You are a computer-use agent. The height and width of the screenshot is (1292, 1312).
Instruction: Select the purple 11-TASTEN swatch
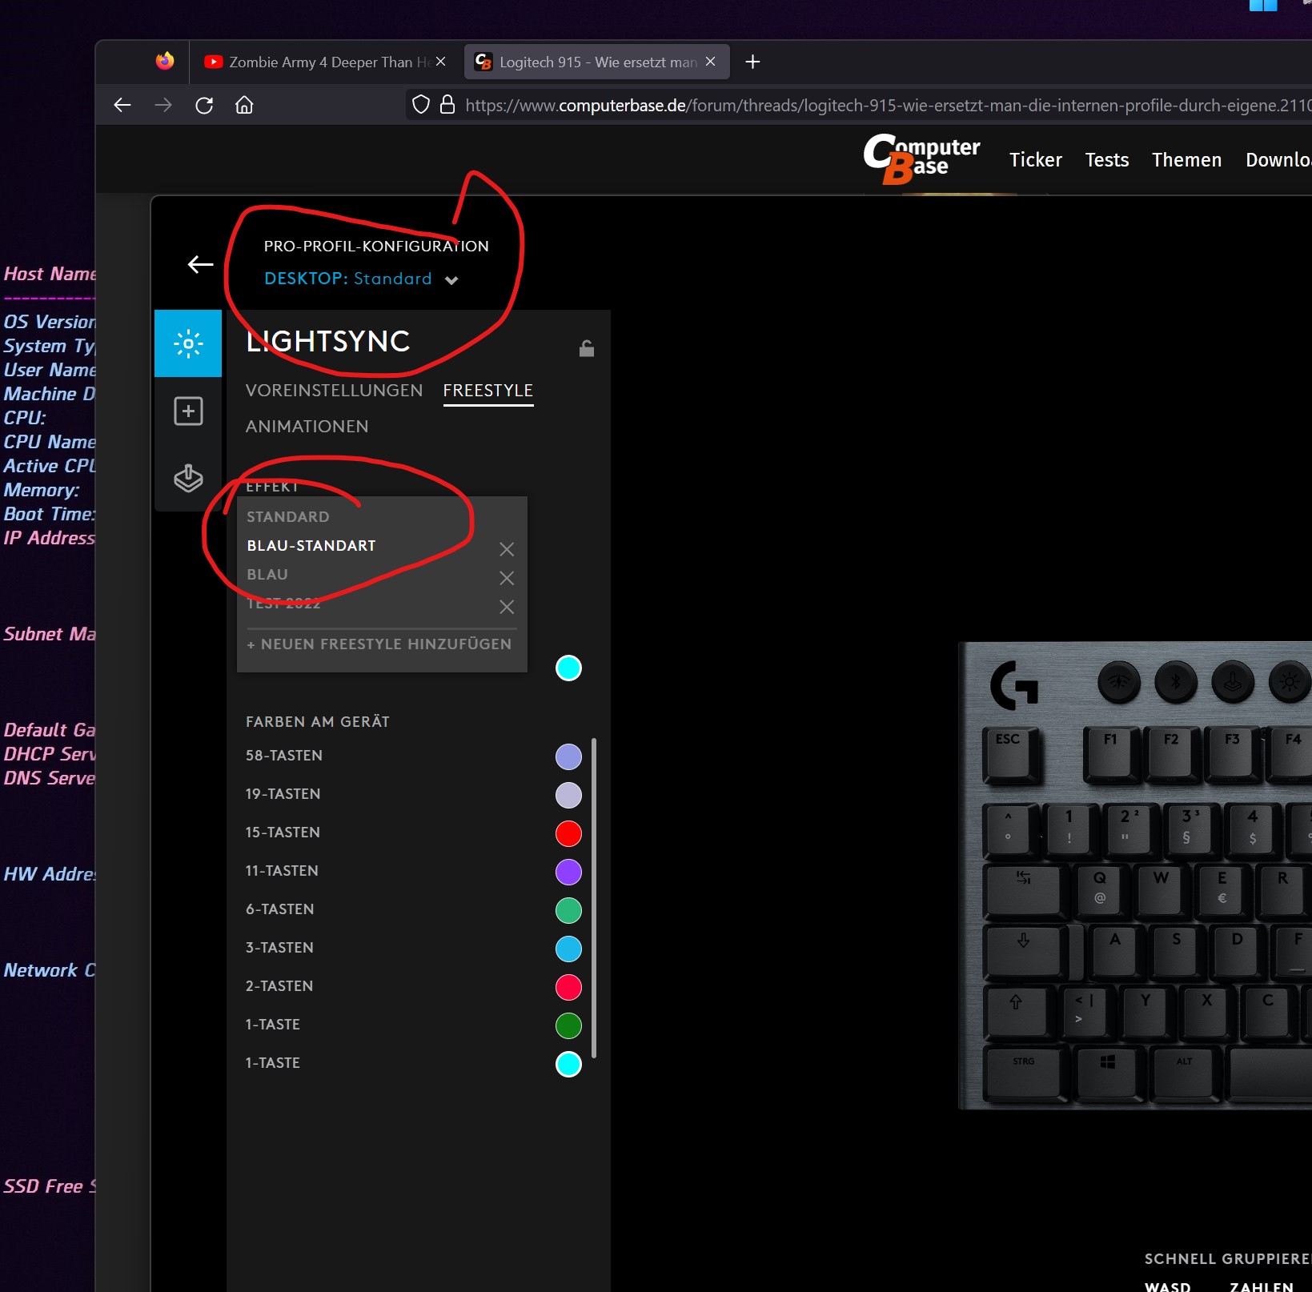click(568, 872)
